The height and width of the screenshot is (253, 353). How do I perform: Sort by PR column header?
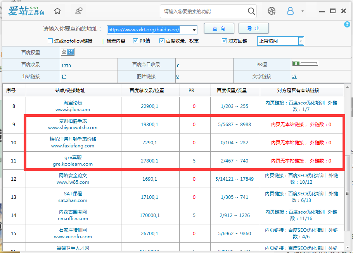click(195, 90)
